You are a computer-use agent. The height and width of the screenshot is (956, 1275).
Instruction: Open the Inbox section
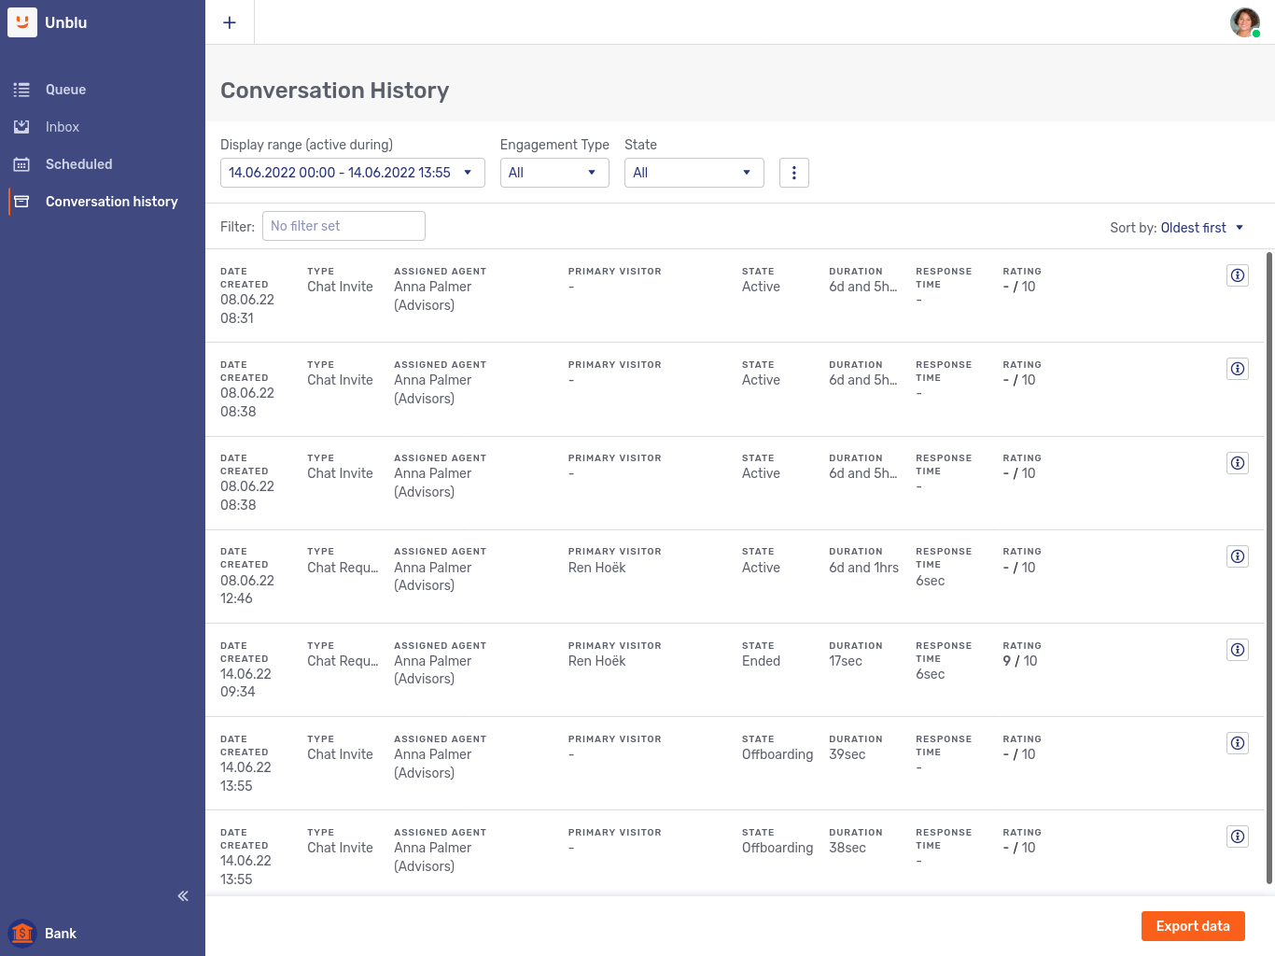(63, 127)
